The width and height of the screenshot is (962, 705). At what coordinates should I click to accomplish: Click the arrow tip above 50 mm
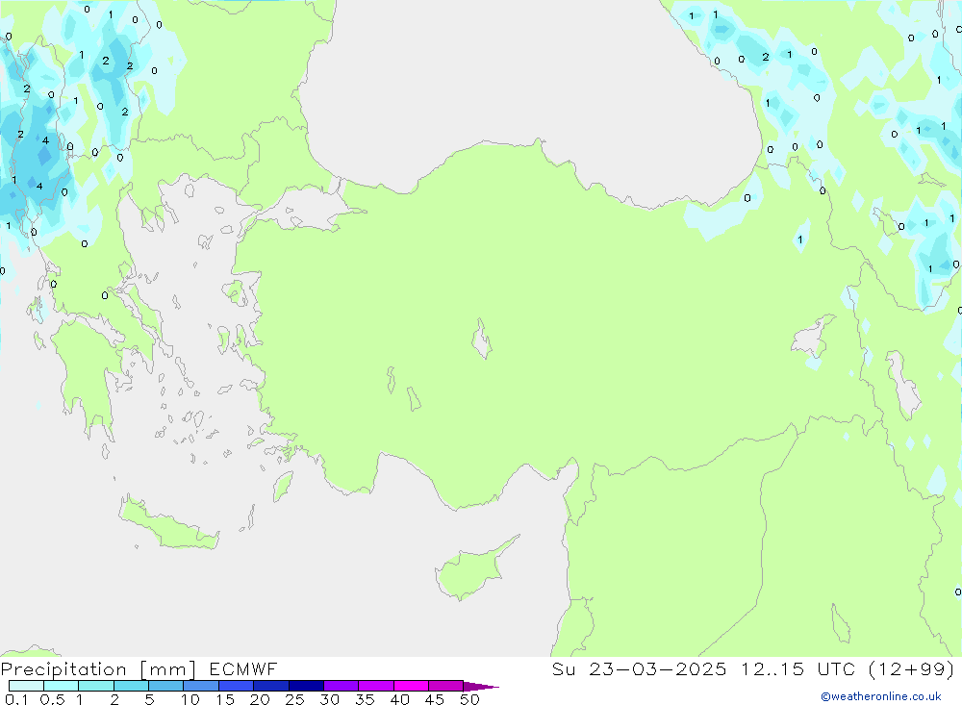click(482, 687)
